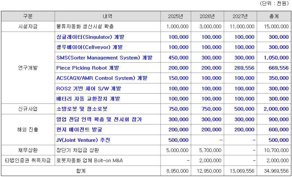Click the 구분 column header

pyautogui.click(x=28, y=16)
